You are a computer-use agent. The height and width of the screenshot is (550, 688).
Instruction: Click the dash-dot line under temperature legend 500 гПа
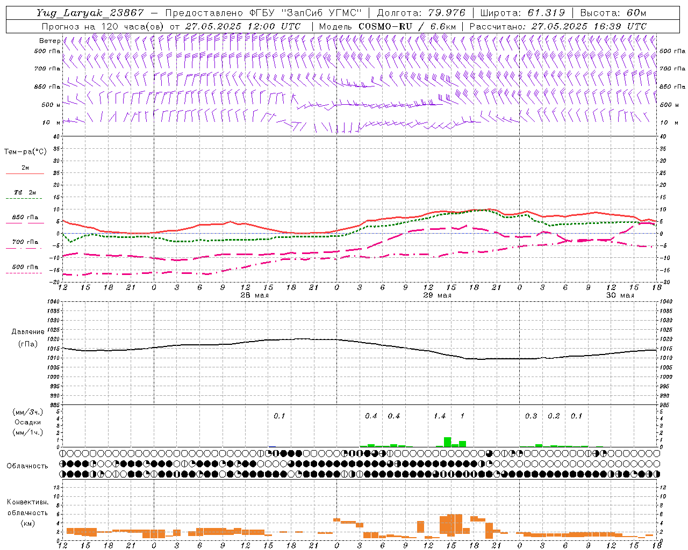click(25, 273)
